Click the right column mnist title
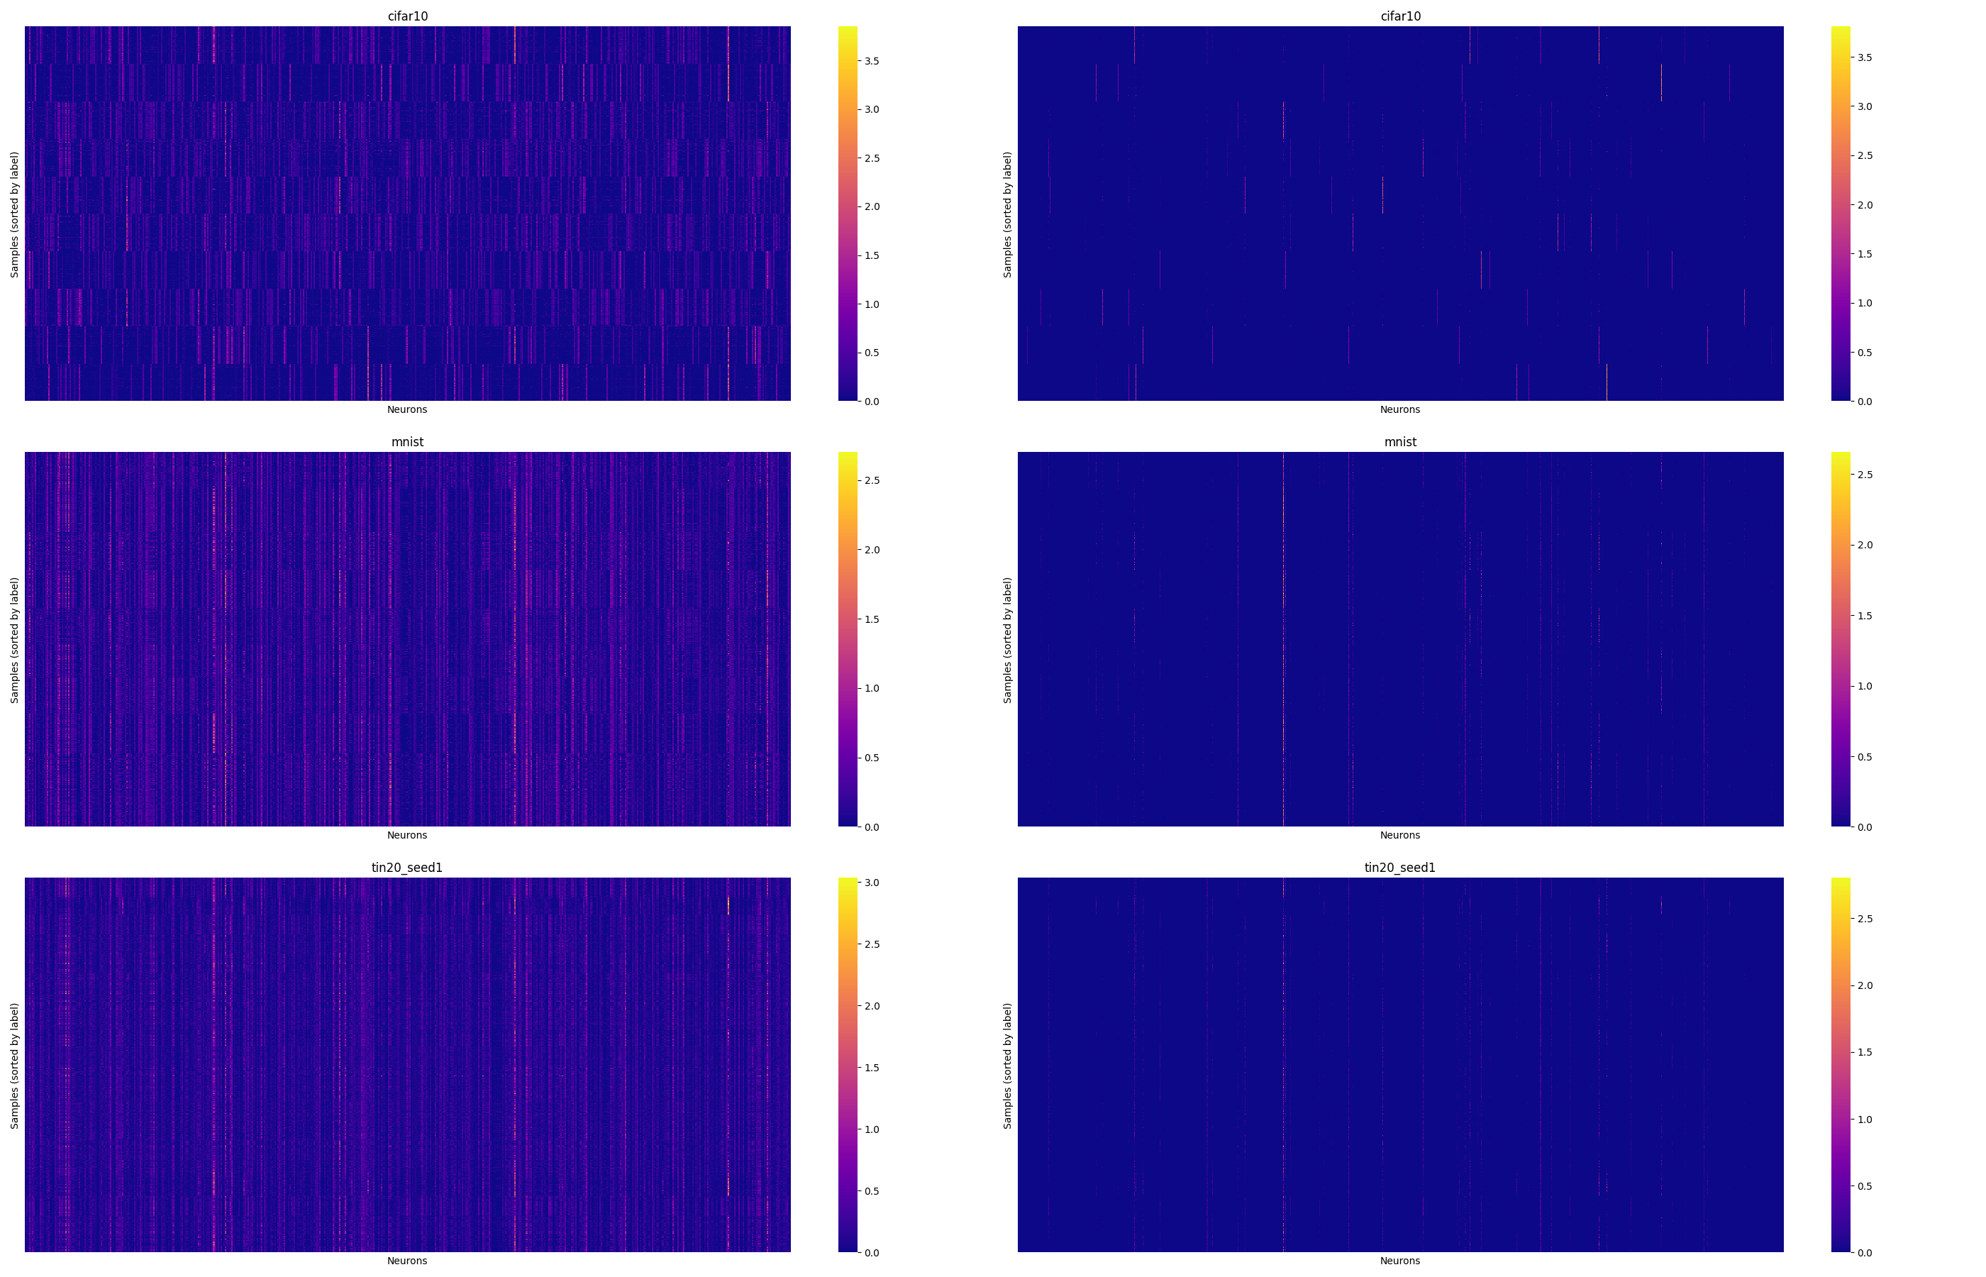This screenshot has width=1986, height=1277. pos(1400,442)
